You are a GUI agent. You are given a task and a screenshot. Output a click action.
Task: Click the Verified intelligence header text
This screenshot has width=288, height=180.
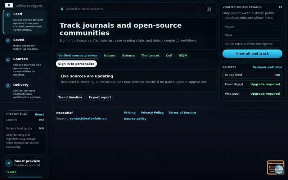(30, 6)
